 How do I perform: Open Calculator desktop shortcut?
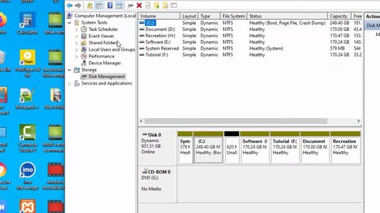27,24
